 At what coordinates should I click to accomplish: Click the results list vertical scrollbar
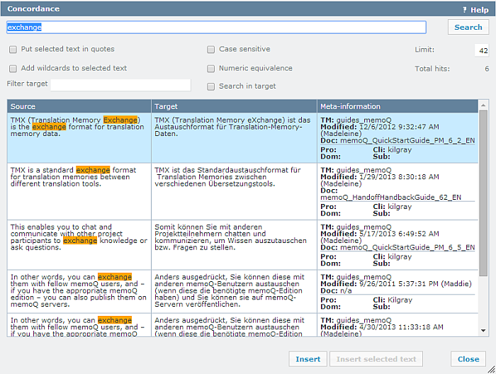point(483,191)
